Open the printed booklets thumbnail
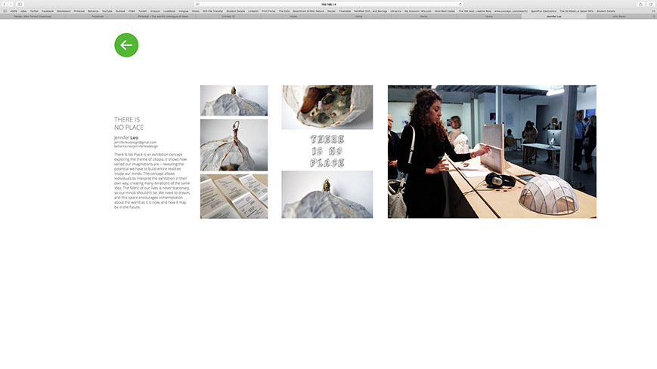657x369 pixels. tap(234, 196)
